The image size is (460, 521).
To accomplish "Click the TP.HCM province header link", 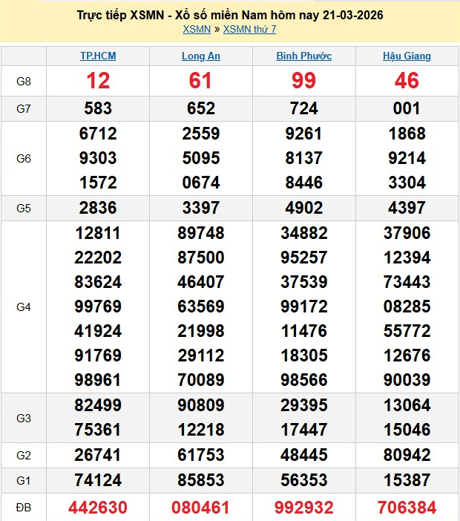I will 98,56.
